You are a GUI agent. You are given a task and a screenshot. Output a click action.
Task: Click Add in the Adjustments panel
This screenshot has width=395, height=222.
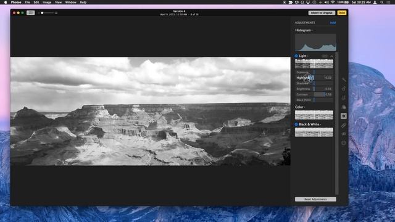(x=333, y=23)
